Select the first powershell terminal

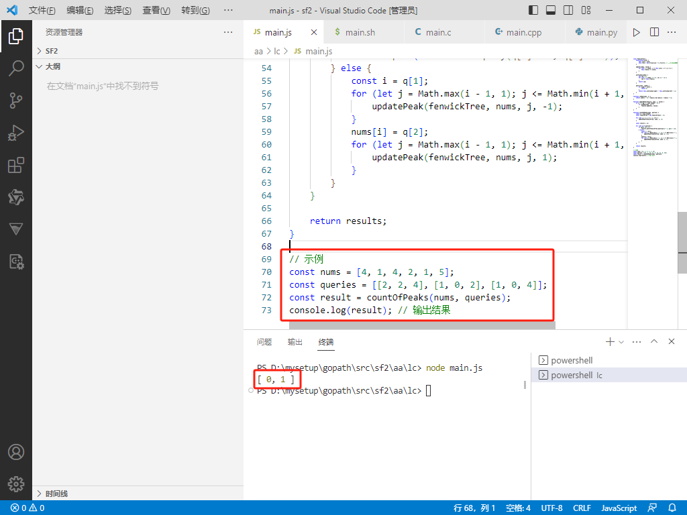(x=609, y=360)
